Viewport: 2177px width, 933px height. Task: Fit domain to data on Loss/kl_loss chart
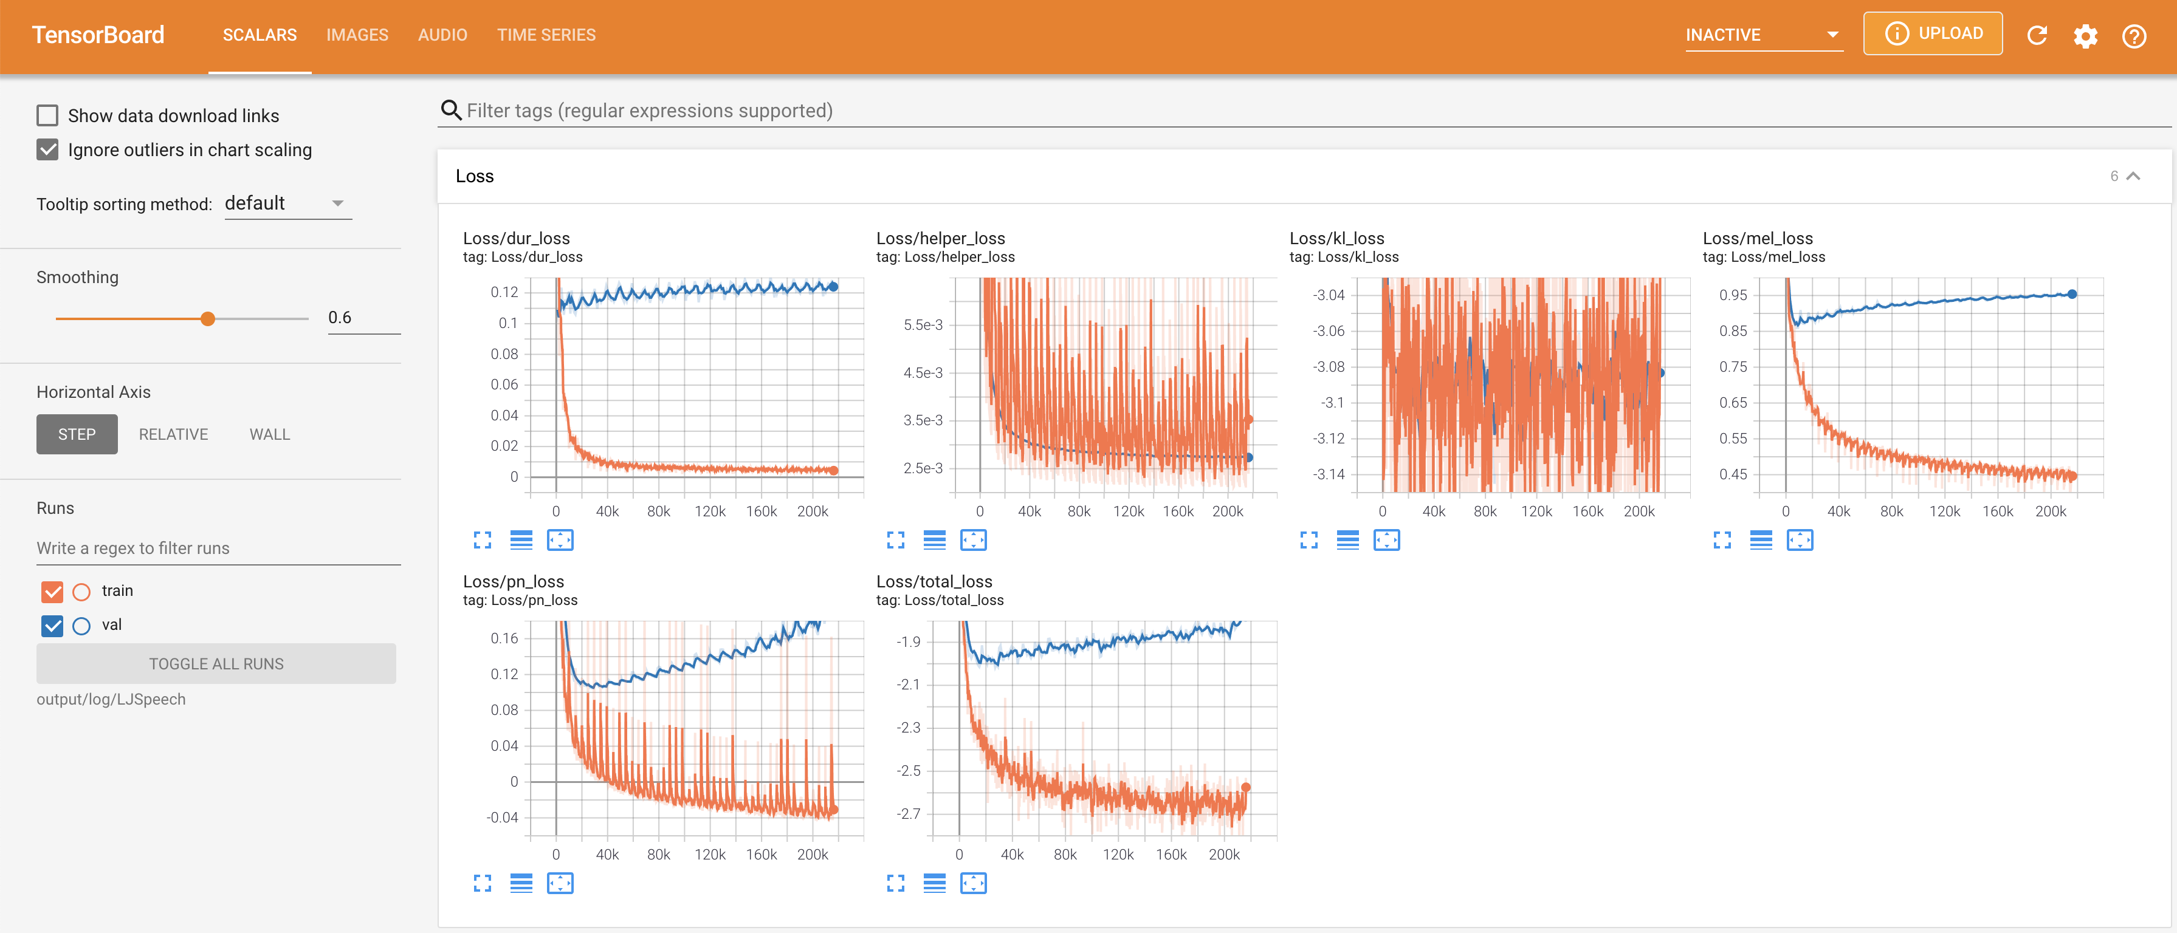(1386, 541)
